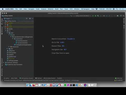Screen dimensions: 126x95
Task: Open the DB Navigator menu
Action: pos(85,9)
